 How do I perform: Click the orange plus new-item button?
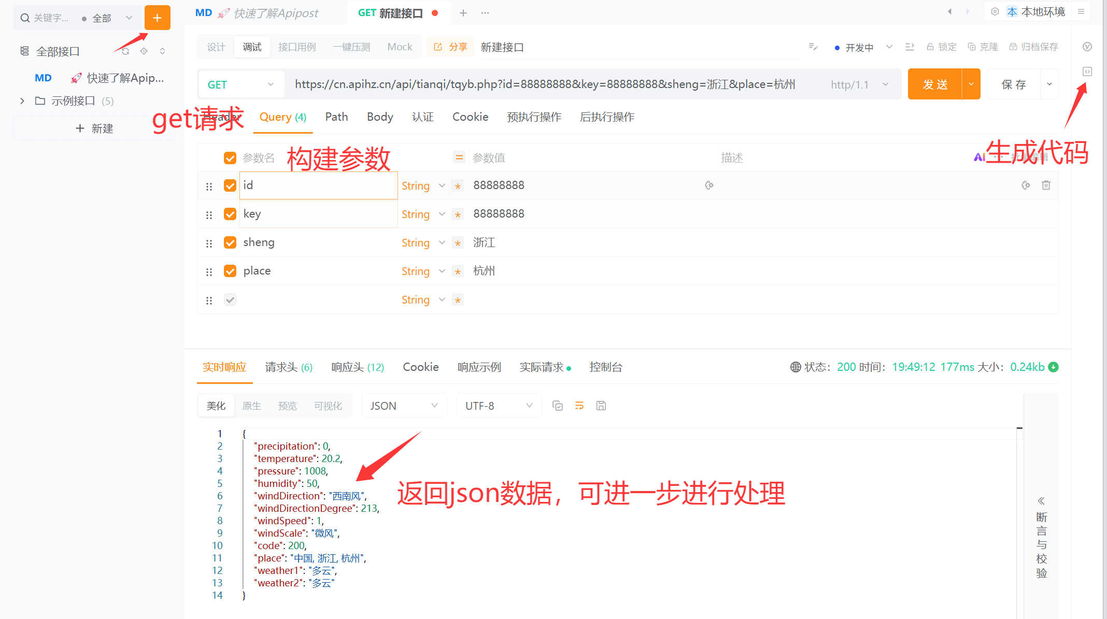[157, 18]
